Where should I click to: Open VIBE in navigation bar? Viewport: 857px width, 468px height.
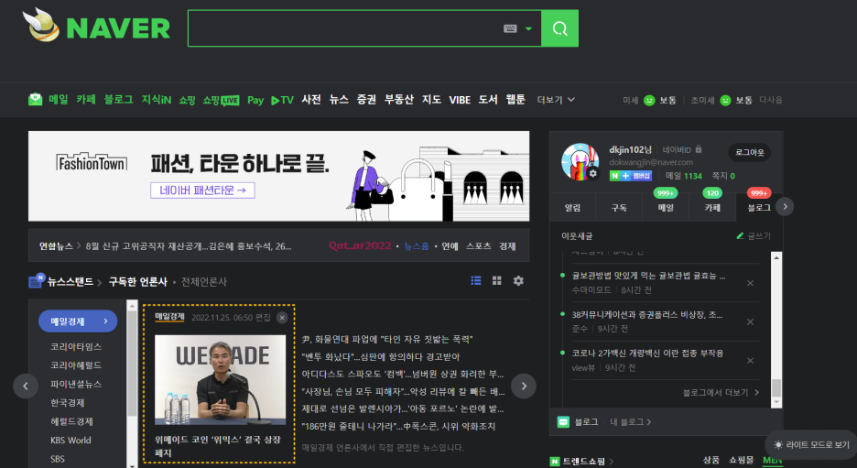460,100
